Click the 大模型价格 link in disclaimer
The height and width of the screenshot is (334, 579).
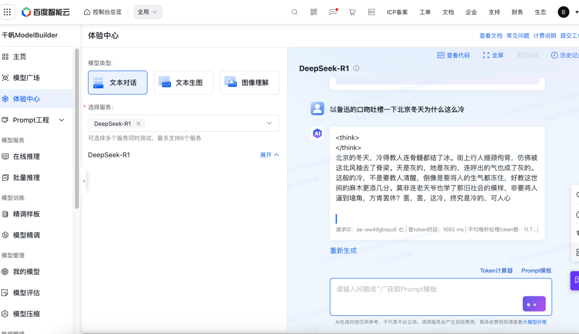click(535, 322)
